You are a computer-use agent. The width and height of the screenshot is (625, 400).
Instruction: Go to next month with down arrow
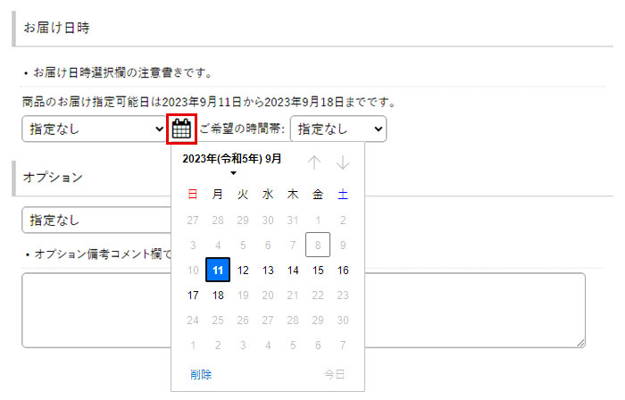[x=343, y=162]
